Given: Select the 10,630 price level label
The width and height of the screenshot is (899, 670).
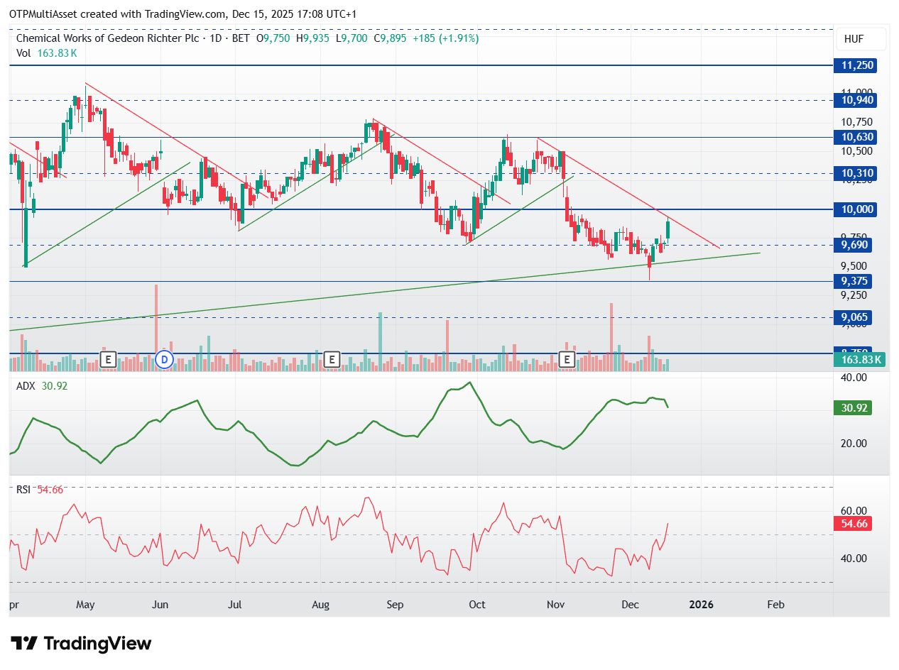Looking at the screenshot, I should tap(857, 137).
